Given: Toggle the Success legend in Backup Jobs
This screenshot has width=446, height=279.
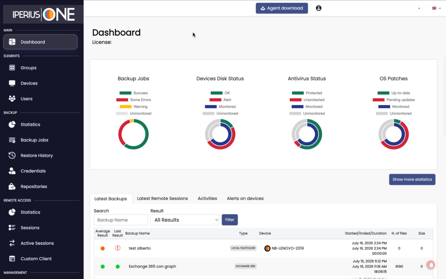Looking at the screenshot, I should point(133,93).
